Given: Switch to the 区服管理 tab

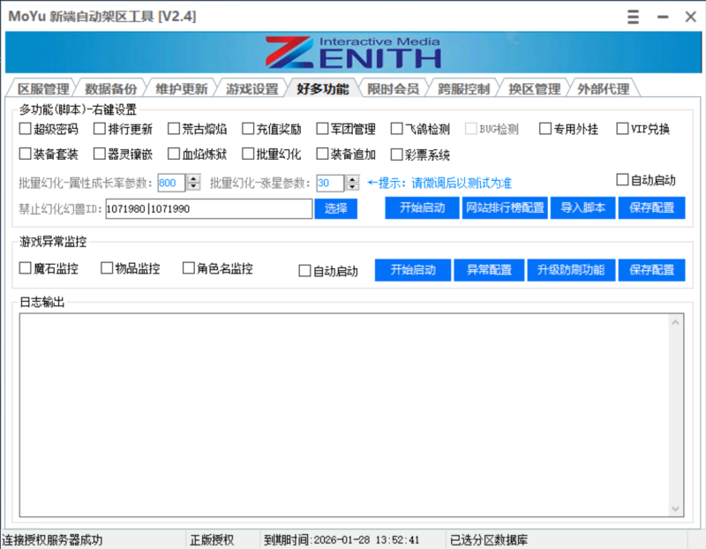Looking at the screenshot, I should click(x=42, y=87).
